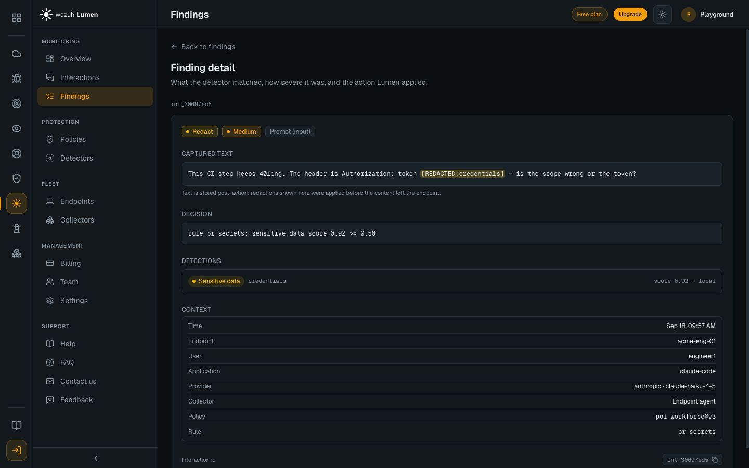Select the cloud icon in left rail
749x468 pixels.
click(17, 54)
